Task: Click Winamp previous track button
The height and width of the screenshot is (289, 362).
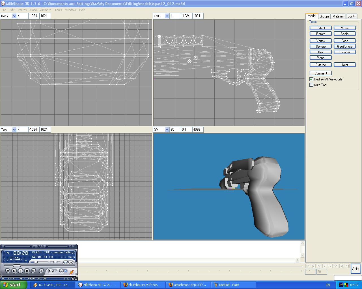Action: [8, 271]
